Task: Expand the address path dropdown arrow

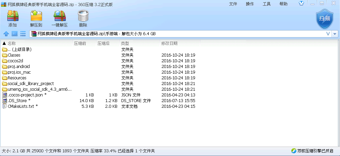Action: (x=335, y=34)
